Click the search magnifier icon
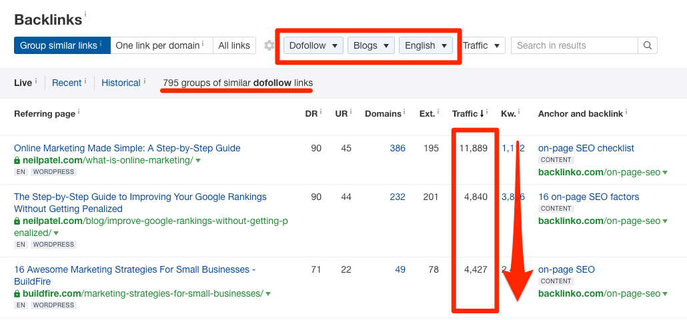Screen dimensions: 687x320 (x=647, y=45)
